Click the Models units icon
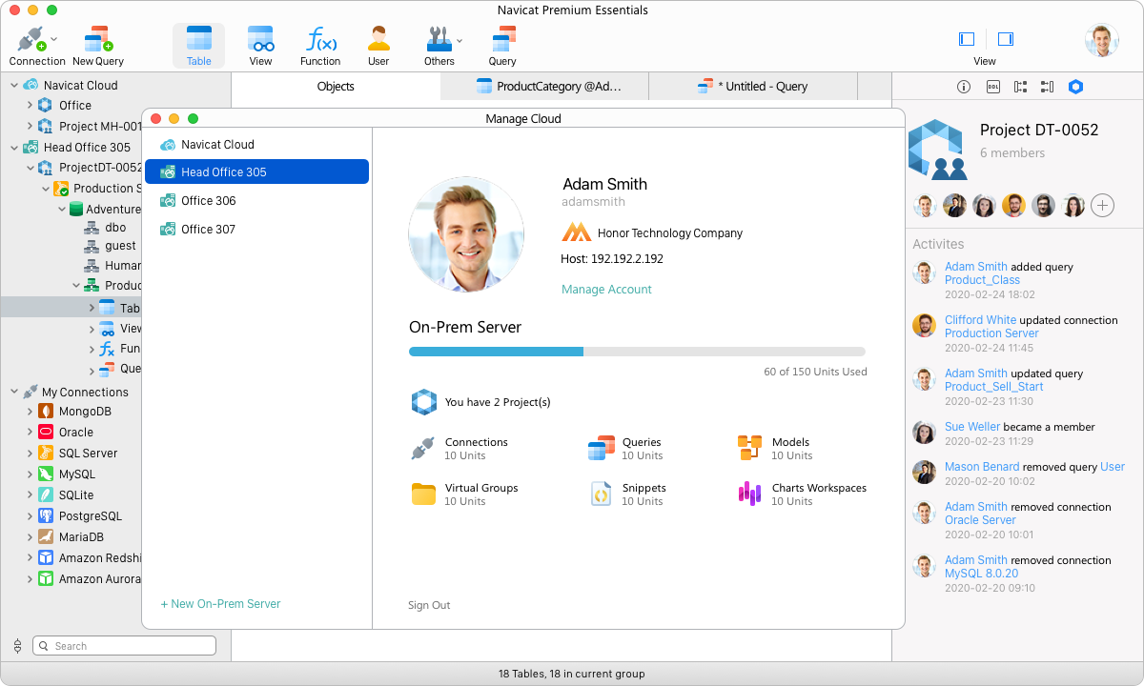The image size is (1144, 686). [x=750, y=448]
